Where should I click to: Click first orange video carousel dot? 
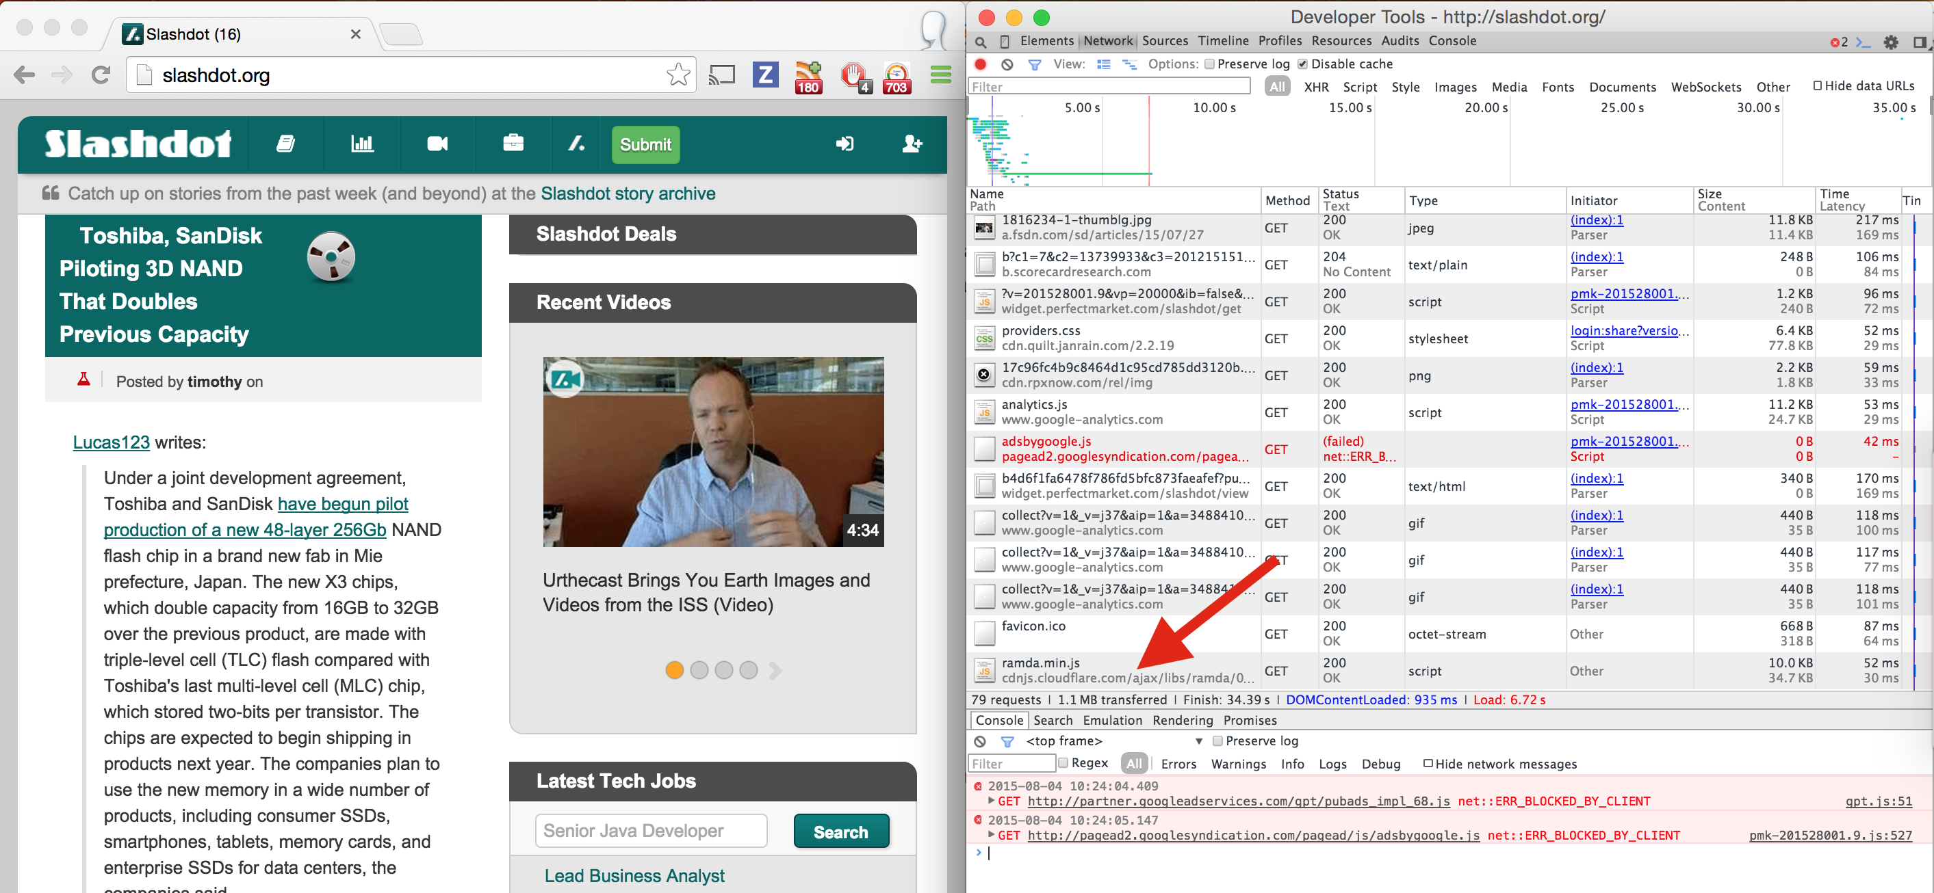point(673,669)
